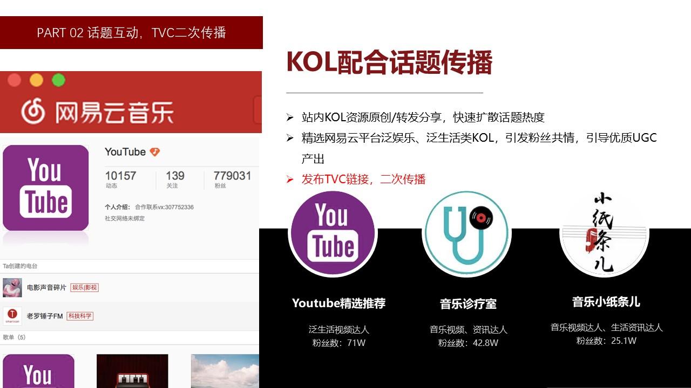Open the cloudy sky playlist cover
Screen dimensions: 691x388
[x=225, y=371]
